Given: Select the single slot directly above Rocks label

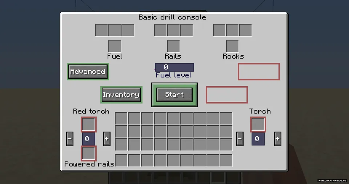Looking at the screenshot, I should [x=232, y=46].
